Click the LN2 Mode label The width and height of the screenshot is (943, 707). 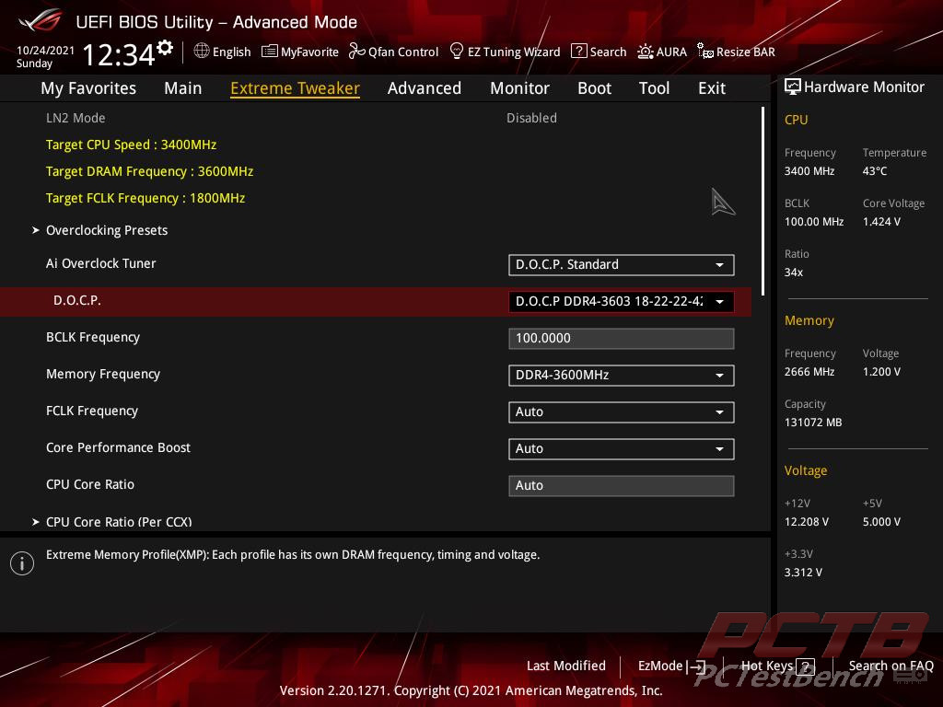tap(76, 118)
